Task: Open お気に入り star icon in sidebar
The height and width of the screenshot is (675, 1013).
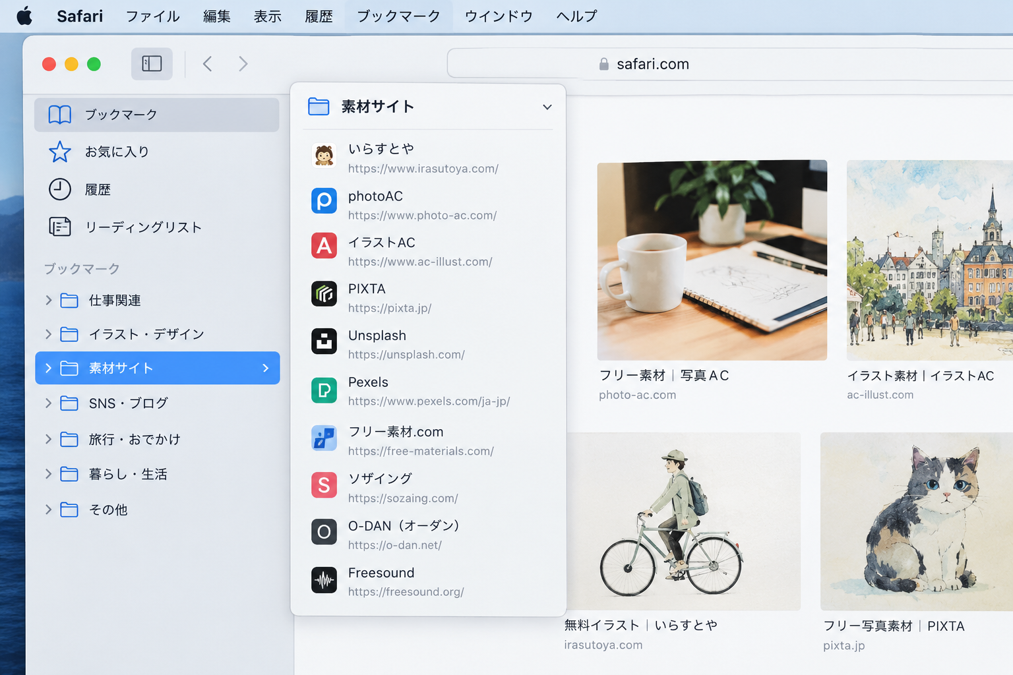Action: pyautogui.click(x=60, y=152)
